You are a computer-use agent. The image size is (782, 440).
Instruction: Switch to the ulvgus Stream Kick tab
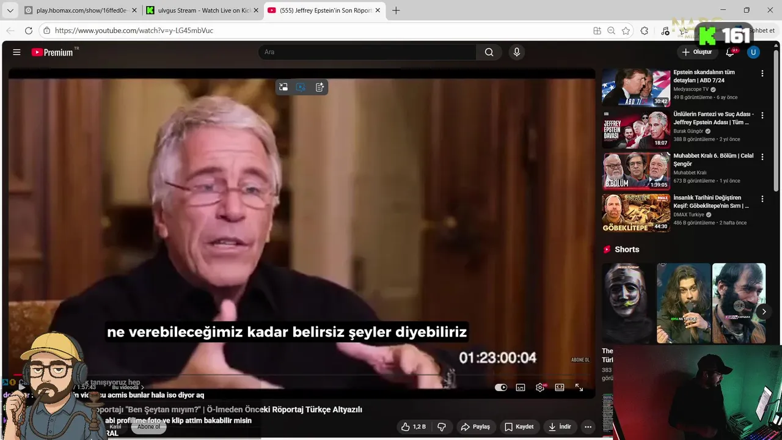pyautogui.click(x=202, y=10)
